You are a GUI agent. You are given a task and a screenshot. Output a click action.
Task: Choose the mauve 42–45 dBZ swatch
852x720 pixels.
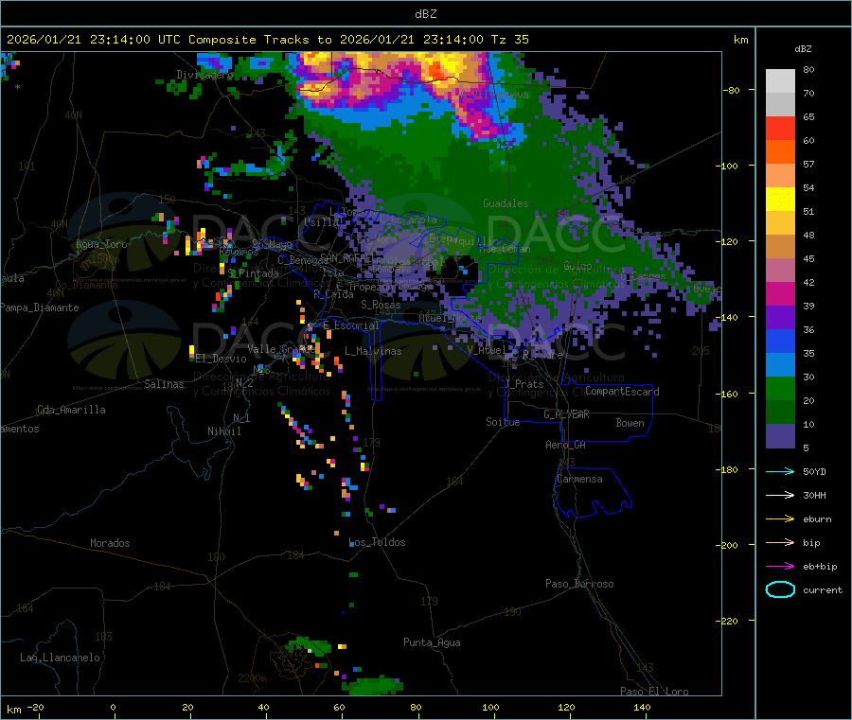point(780,270)
